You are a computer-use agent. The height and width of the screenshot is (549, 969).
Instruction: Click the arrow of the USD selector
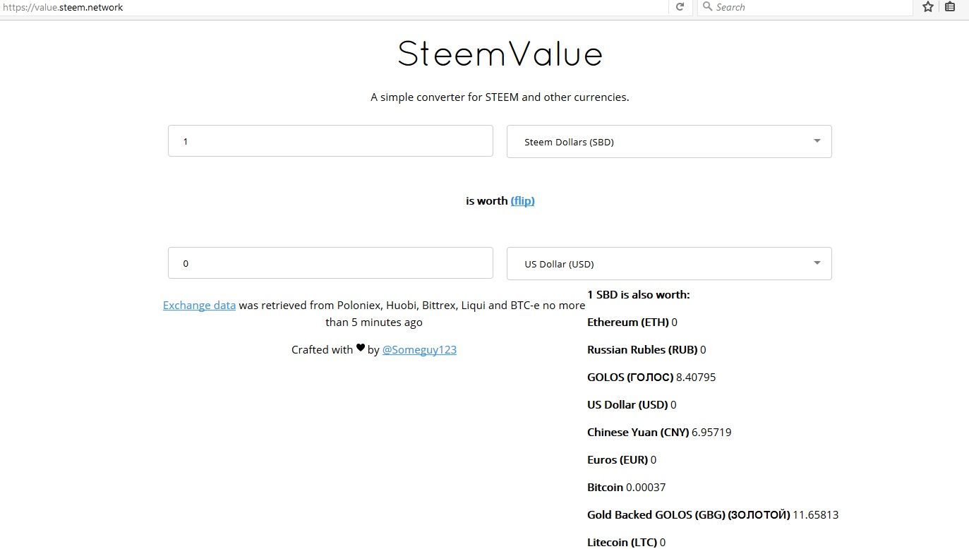(x=817, y=263)
